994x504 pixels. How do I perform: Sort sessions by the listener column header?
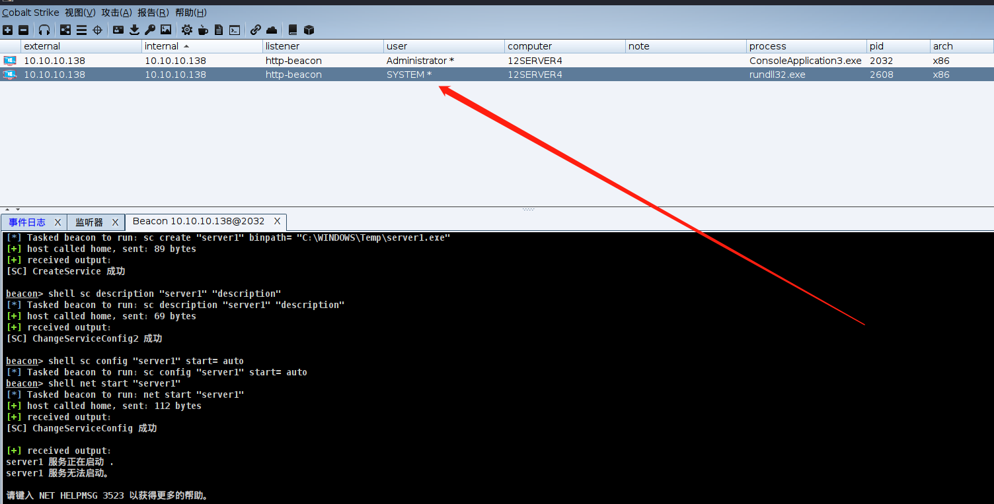[323, 46]
